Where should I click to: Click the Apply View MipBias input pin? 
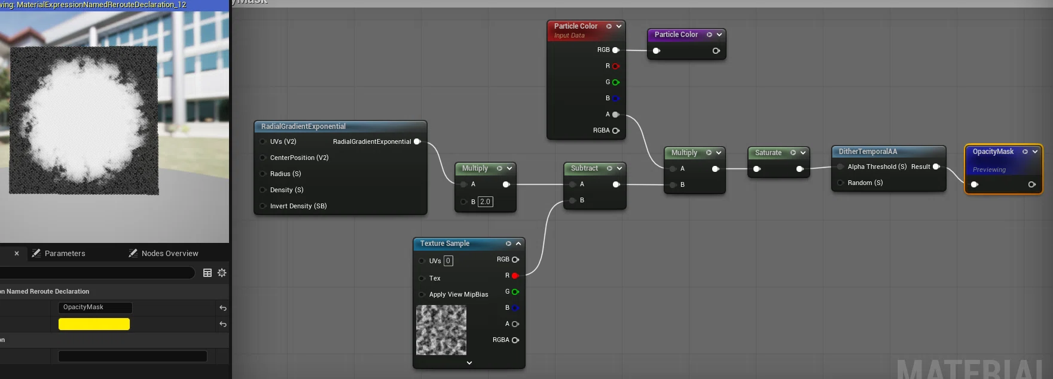[x=422, y=294]
